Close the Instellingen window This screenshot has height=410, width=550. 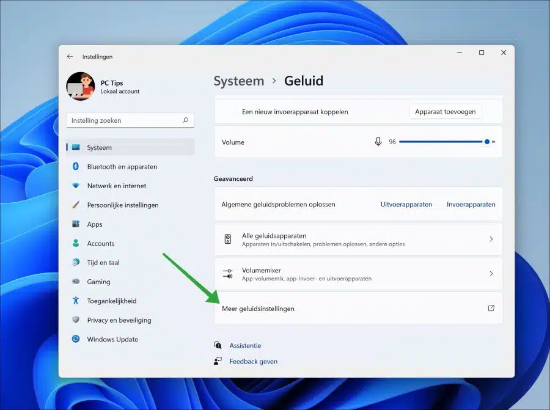[x=504, y=53]
